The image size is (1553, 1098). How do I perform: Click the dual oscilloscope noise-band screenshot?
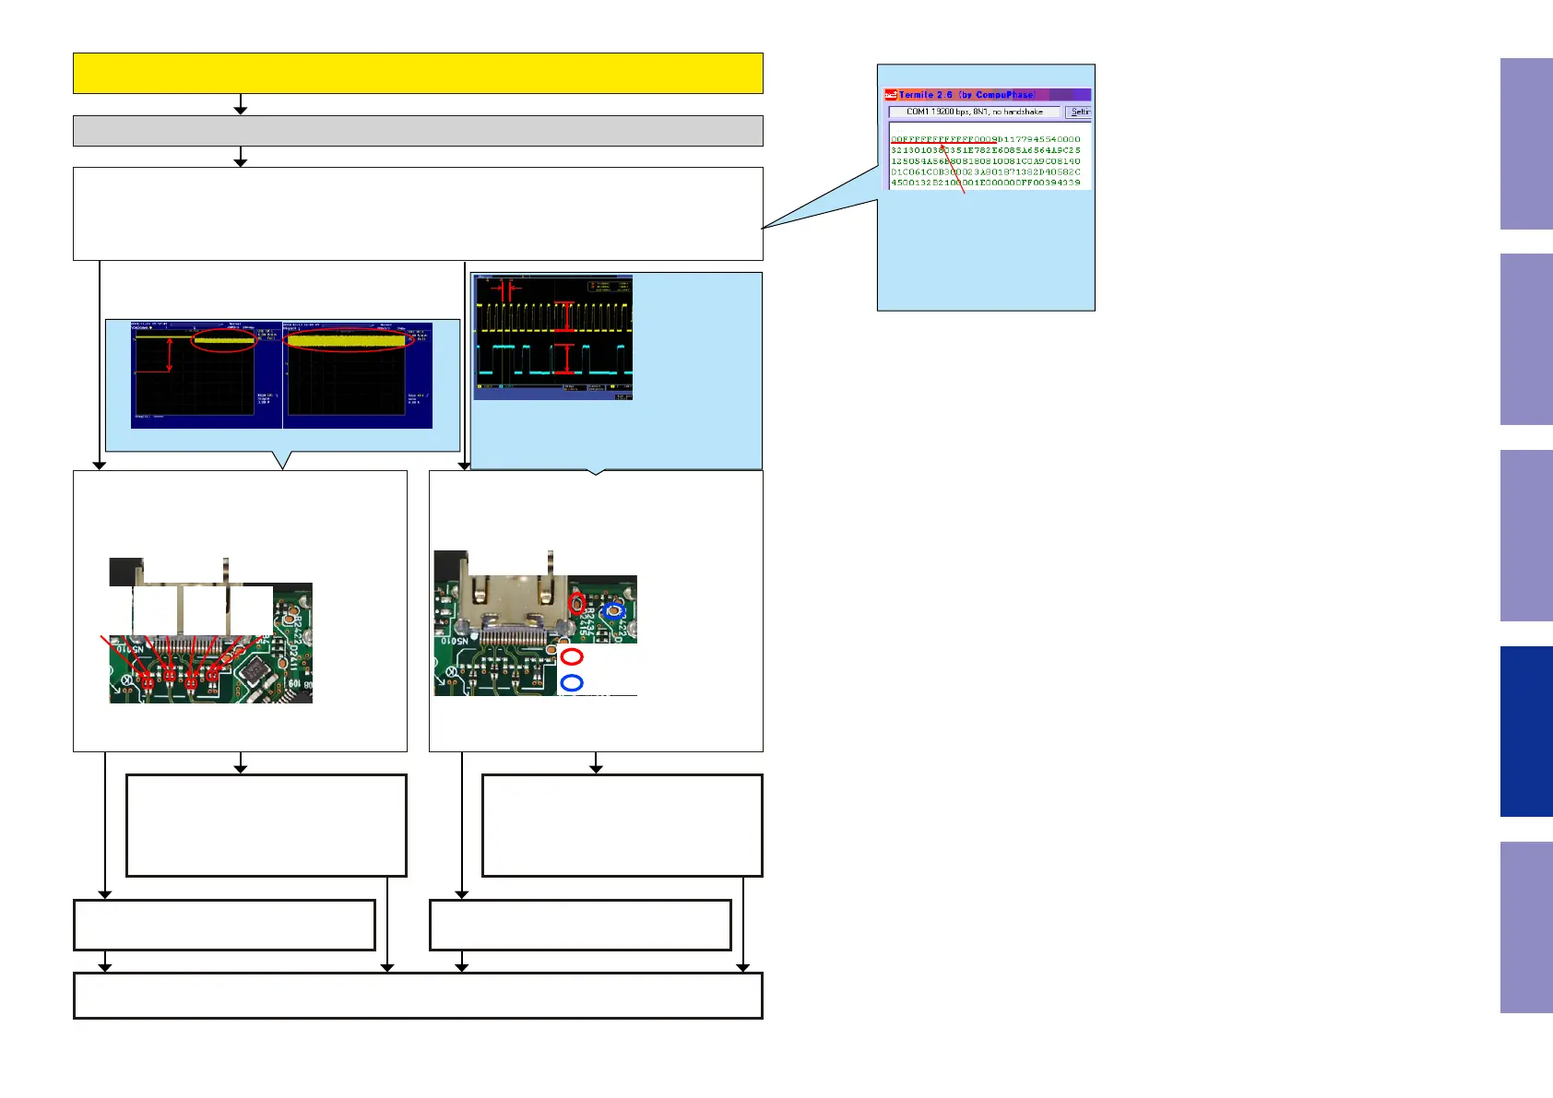[x=282, y=375]
